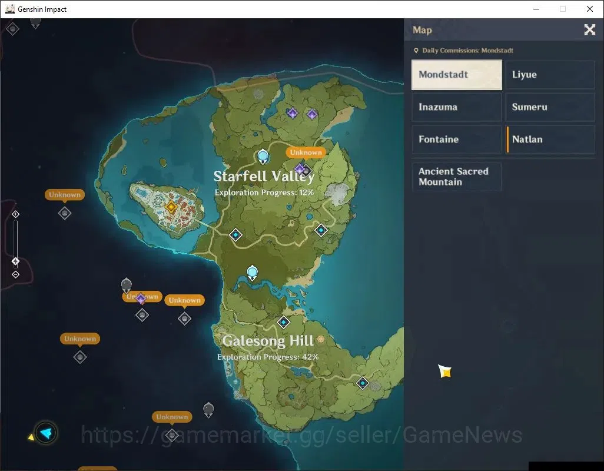Click locked waypoint under bottom Unknown tag
604x471 pixels.
click(x=172, y=435)
